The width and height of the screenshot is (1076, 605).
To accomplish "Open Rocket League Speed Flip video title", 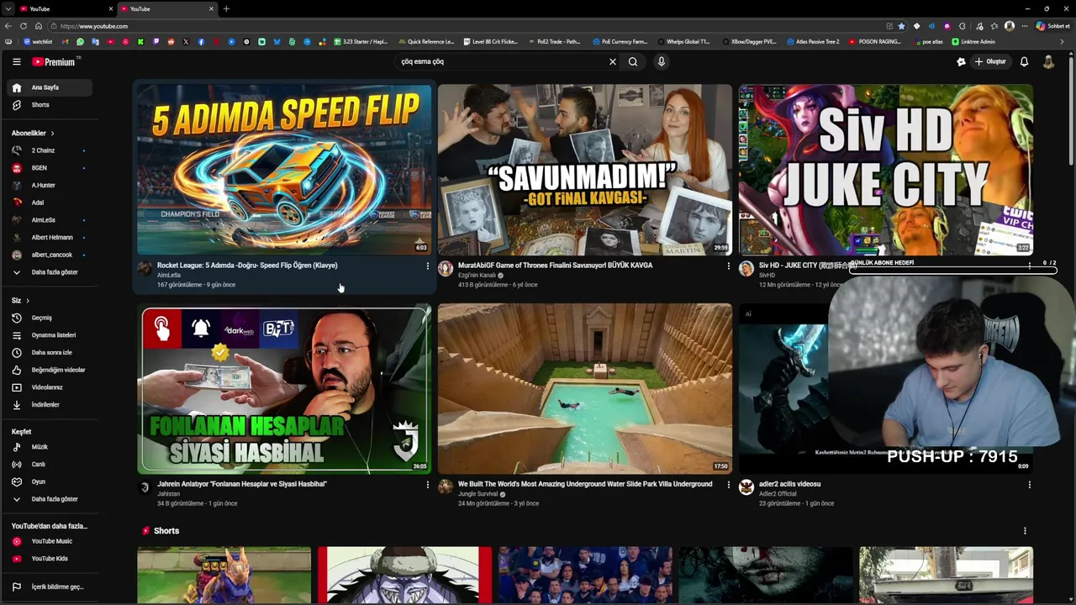I will pyautogui.click(x=247, y=266).
